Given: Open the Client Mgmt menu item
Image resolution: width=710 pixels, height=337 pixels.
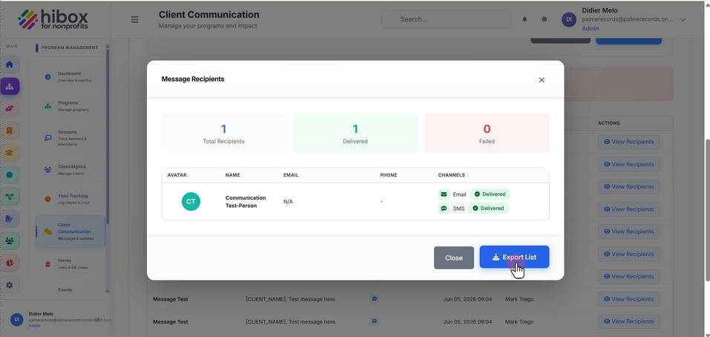Looking at the screenshot, I should [70, 170].
